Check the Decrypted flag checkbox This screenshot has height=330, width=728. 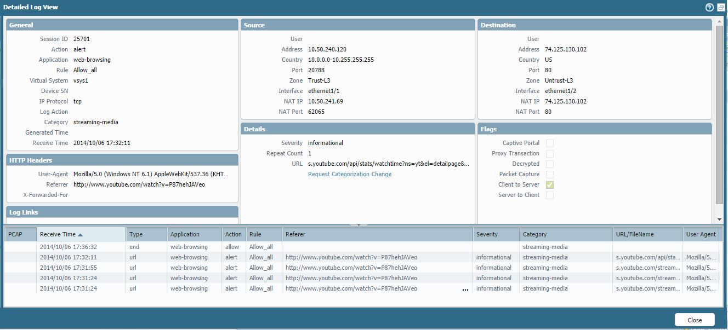point(549,164)
